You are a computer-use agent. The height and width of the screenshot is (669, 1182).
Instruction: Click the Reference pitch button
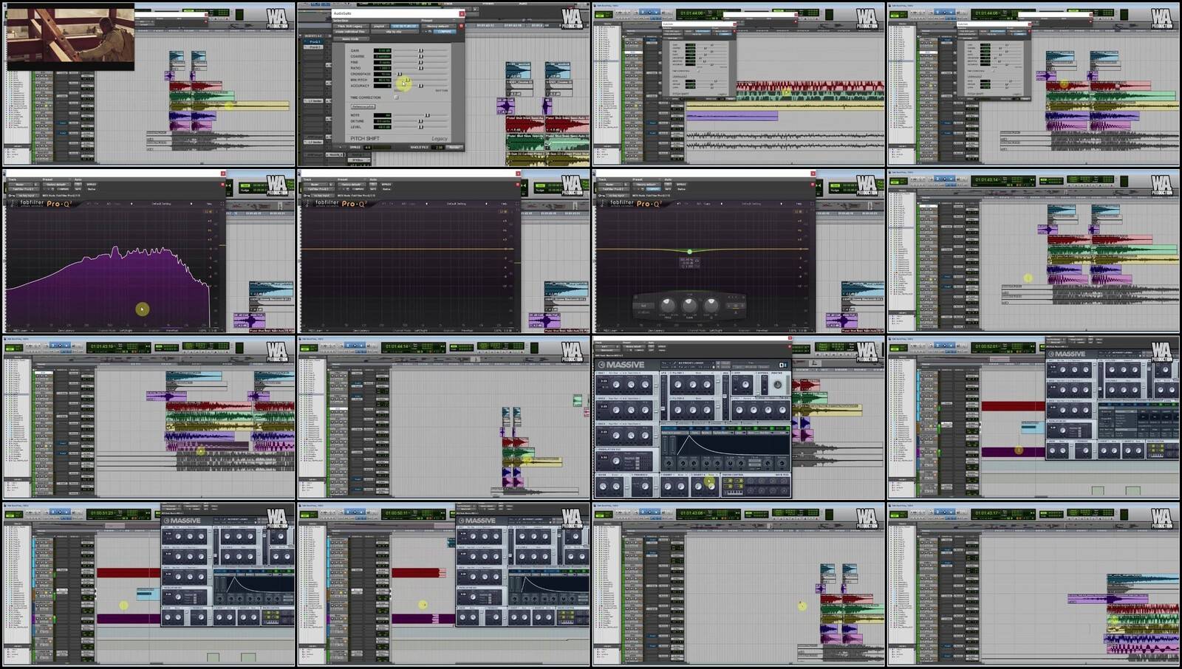point(363,106)
